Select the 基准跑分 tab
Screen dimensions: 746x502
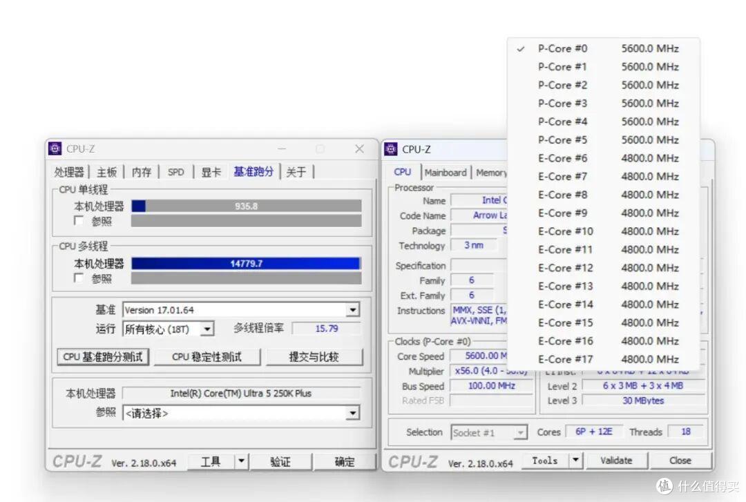[254, 171]
